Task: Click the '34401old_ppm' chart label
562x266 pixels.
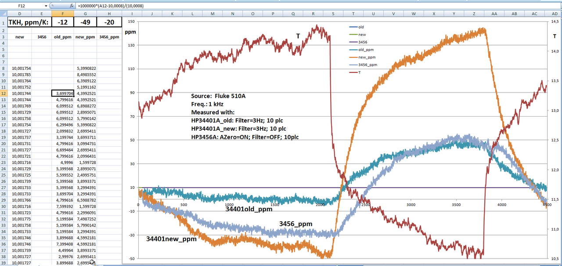Action: [249, 209]
